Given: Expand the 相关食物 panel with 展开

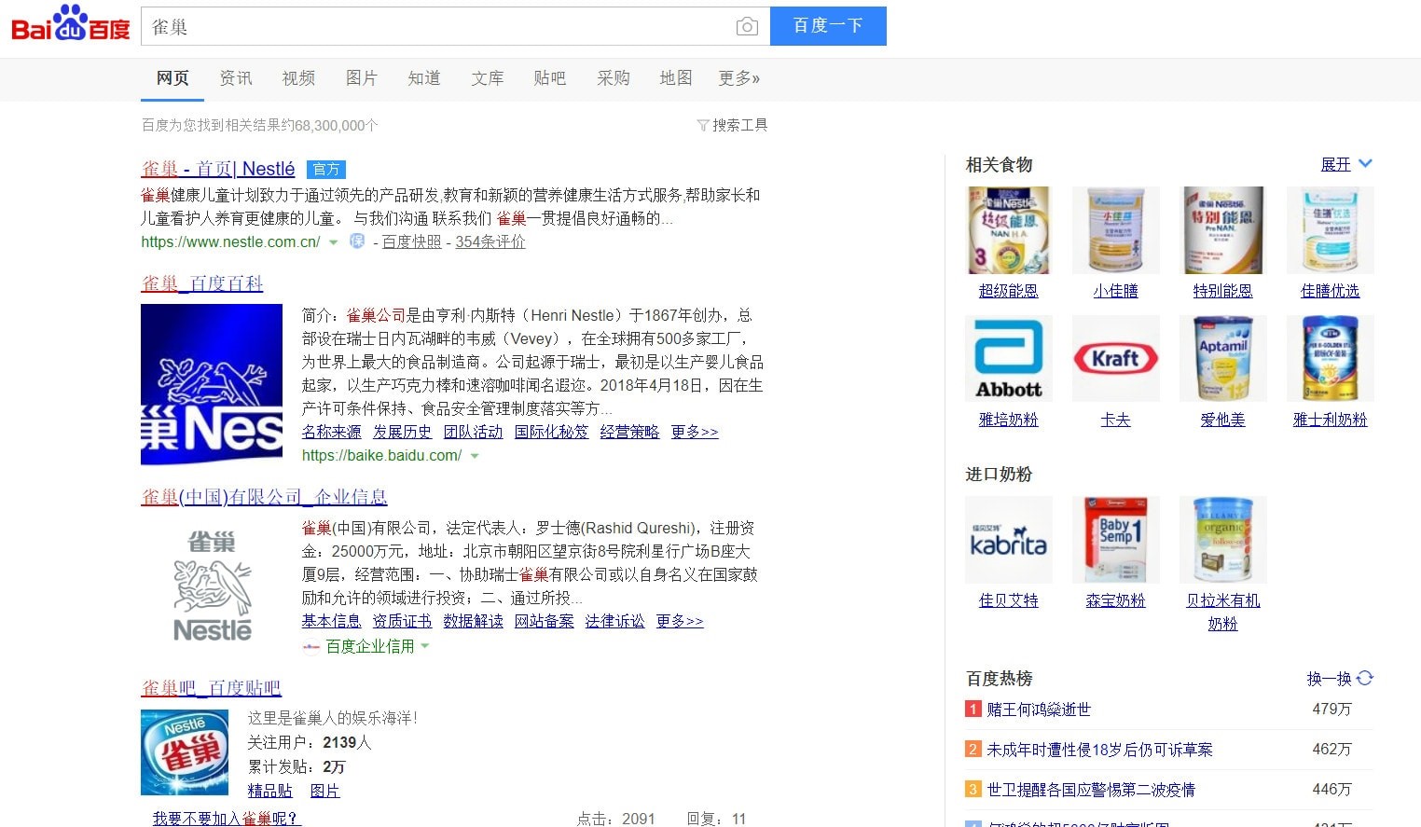Looking at the screenshot, I should 1345,164.
